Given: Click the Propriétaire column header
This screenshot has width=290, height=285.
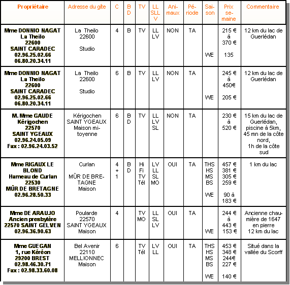Looking at the screenshot, I should pos(33,7).
